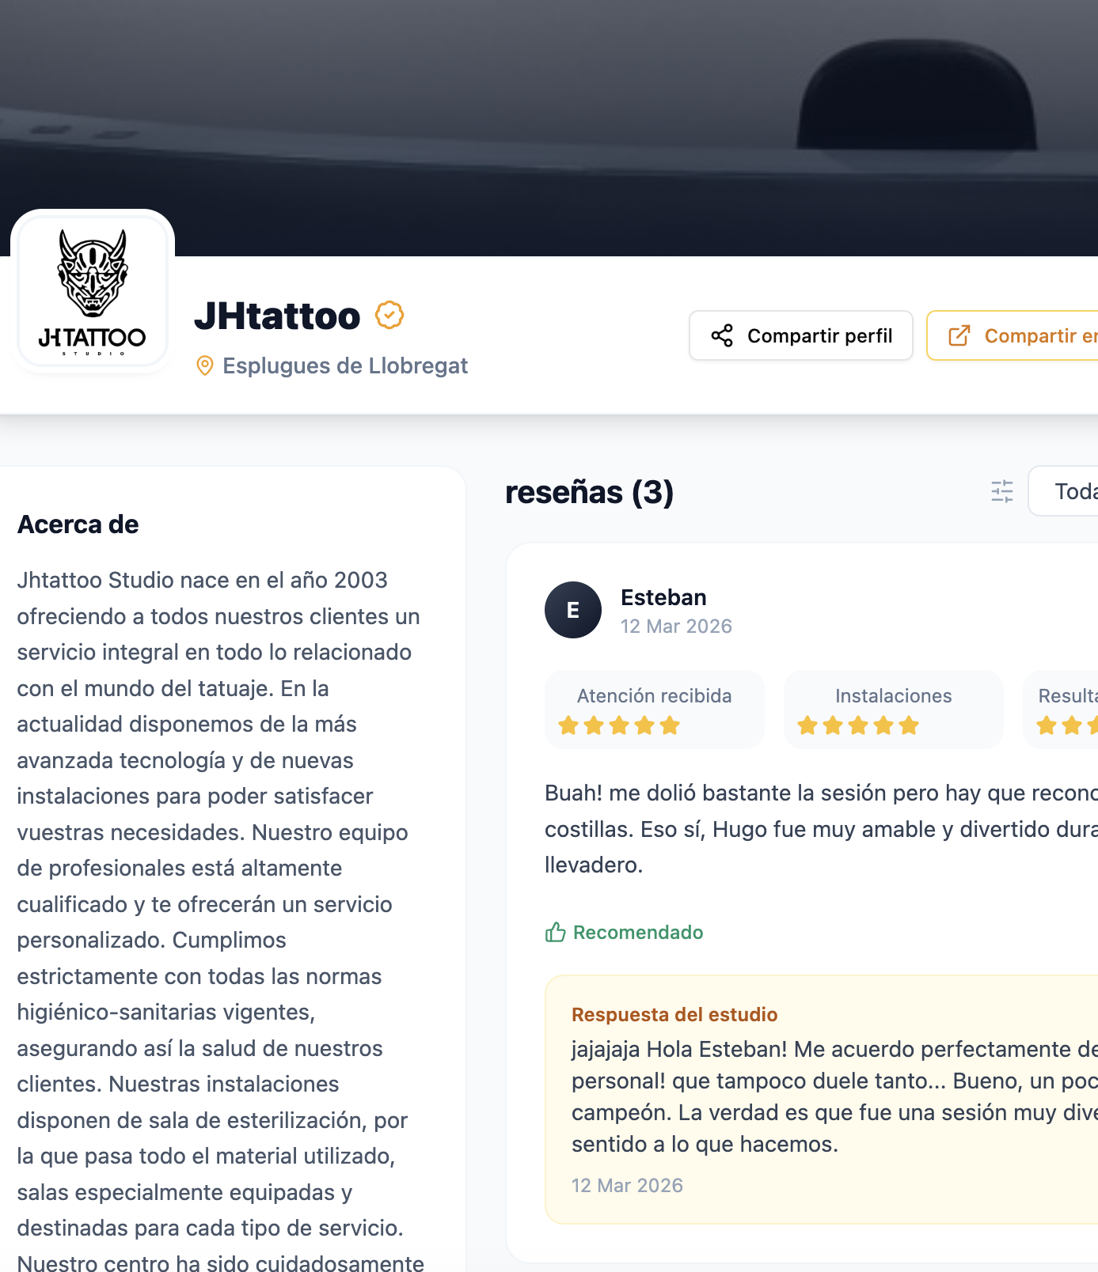The width and height of the screenshot is (1098, 1272).
Task: Click the location pin icon
Action: pyautogui.click(x=205, y=365)
